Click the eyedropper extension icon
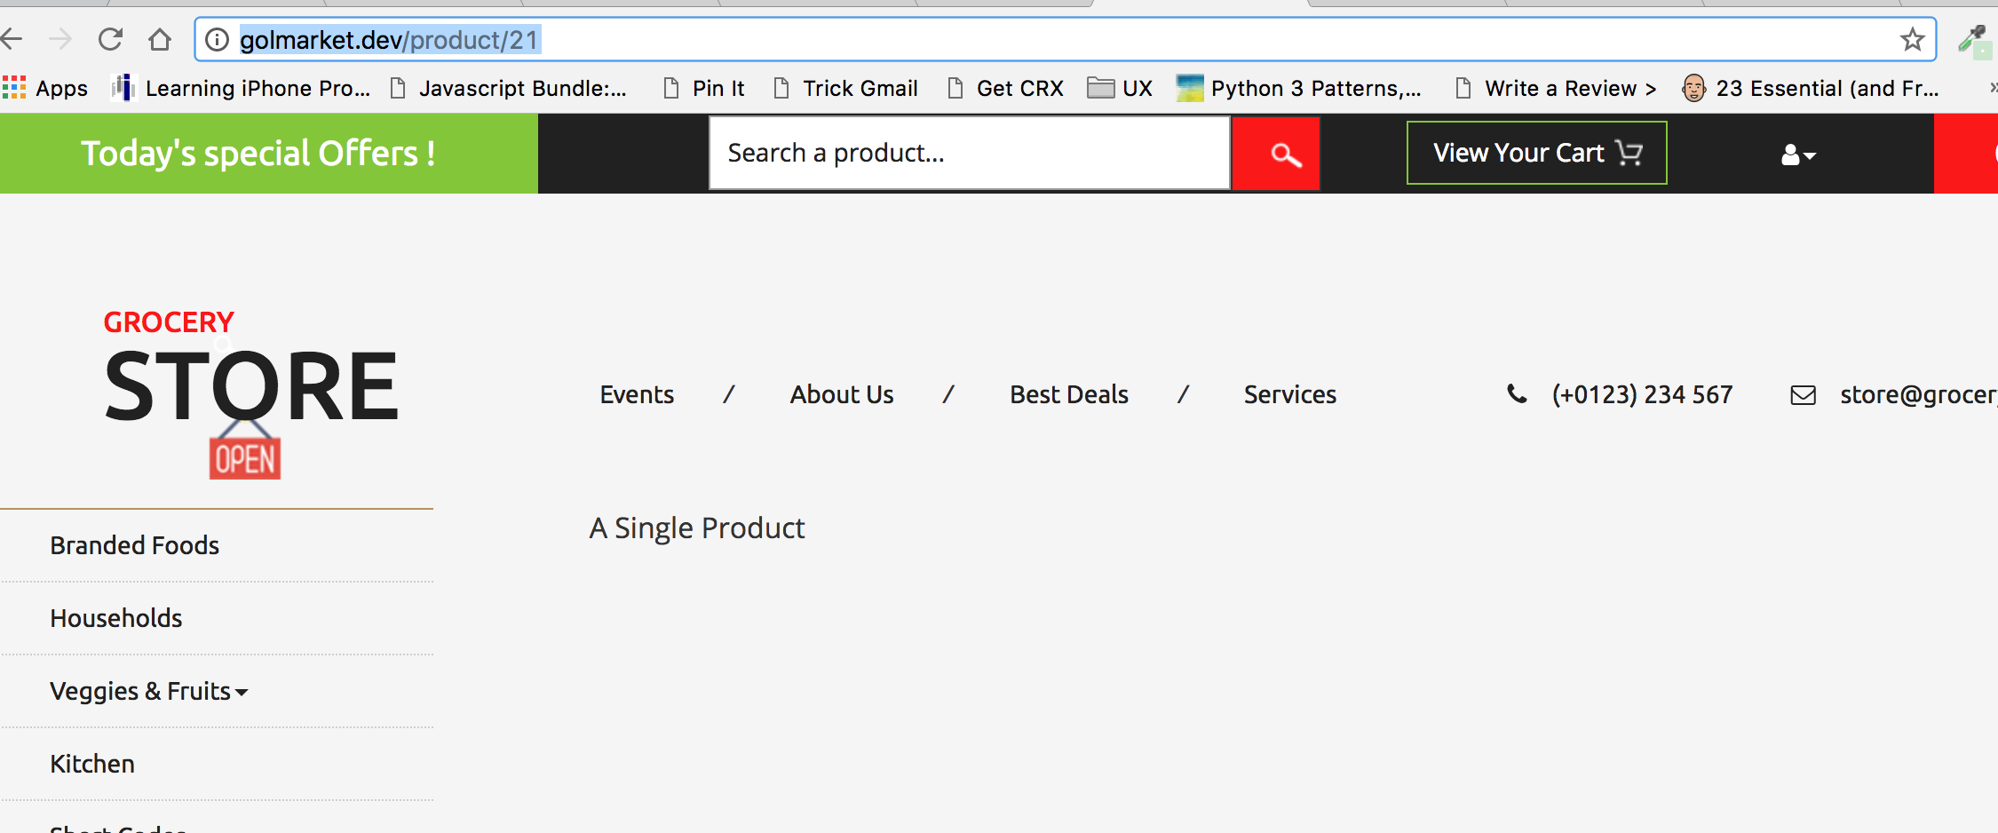The image size is (1998, 833). 1972,39
